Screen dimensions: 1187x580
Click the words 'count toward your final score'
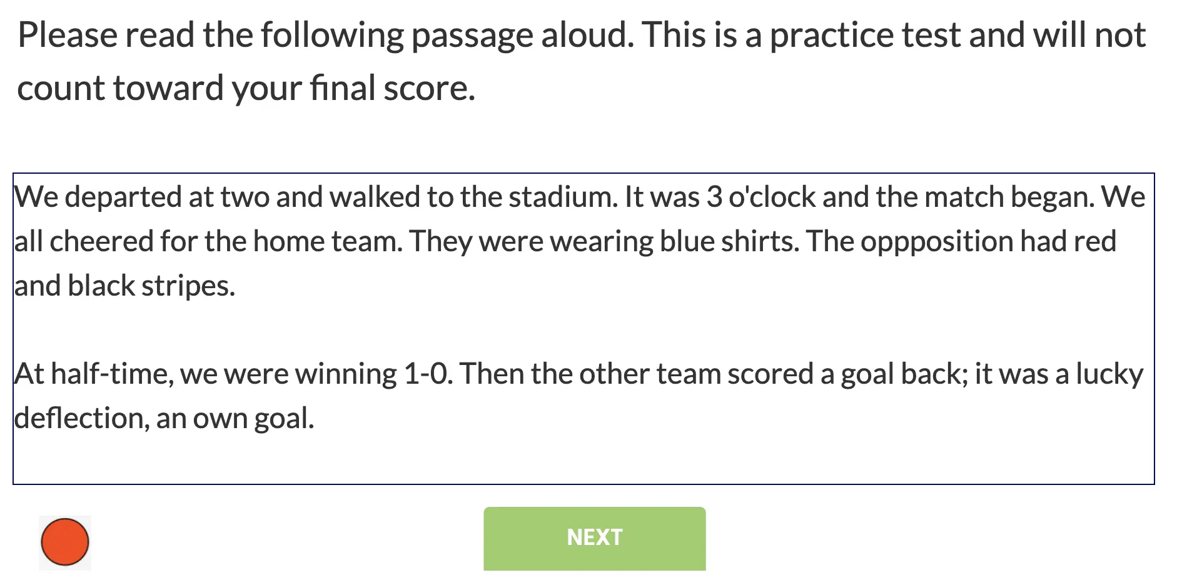[x=246, y=88]
